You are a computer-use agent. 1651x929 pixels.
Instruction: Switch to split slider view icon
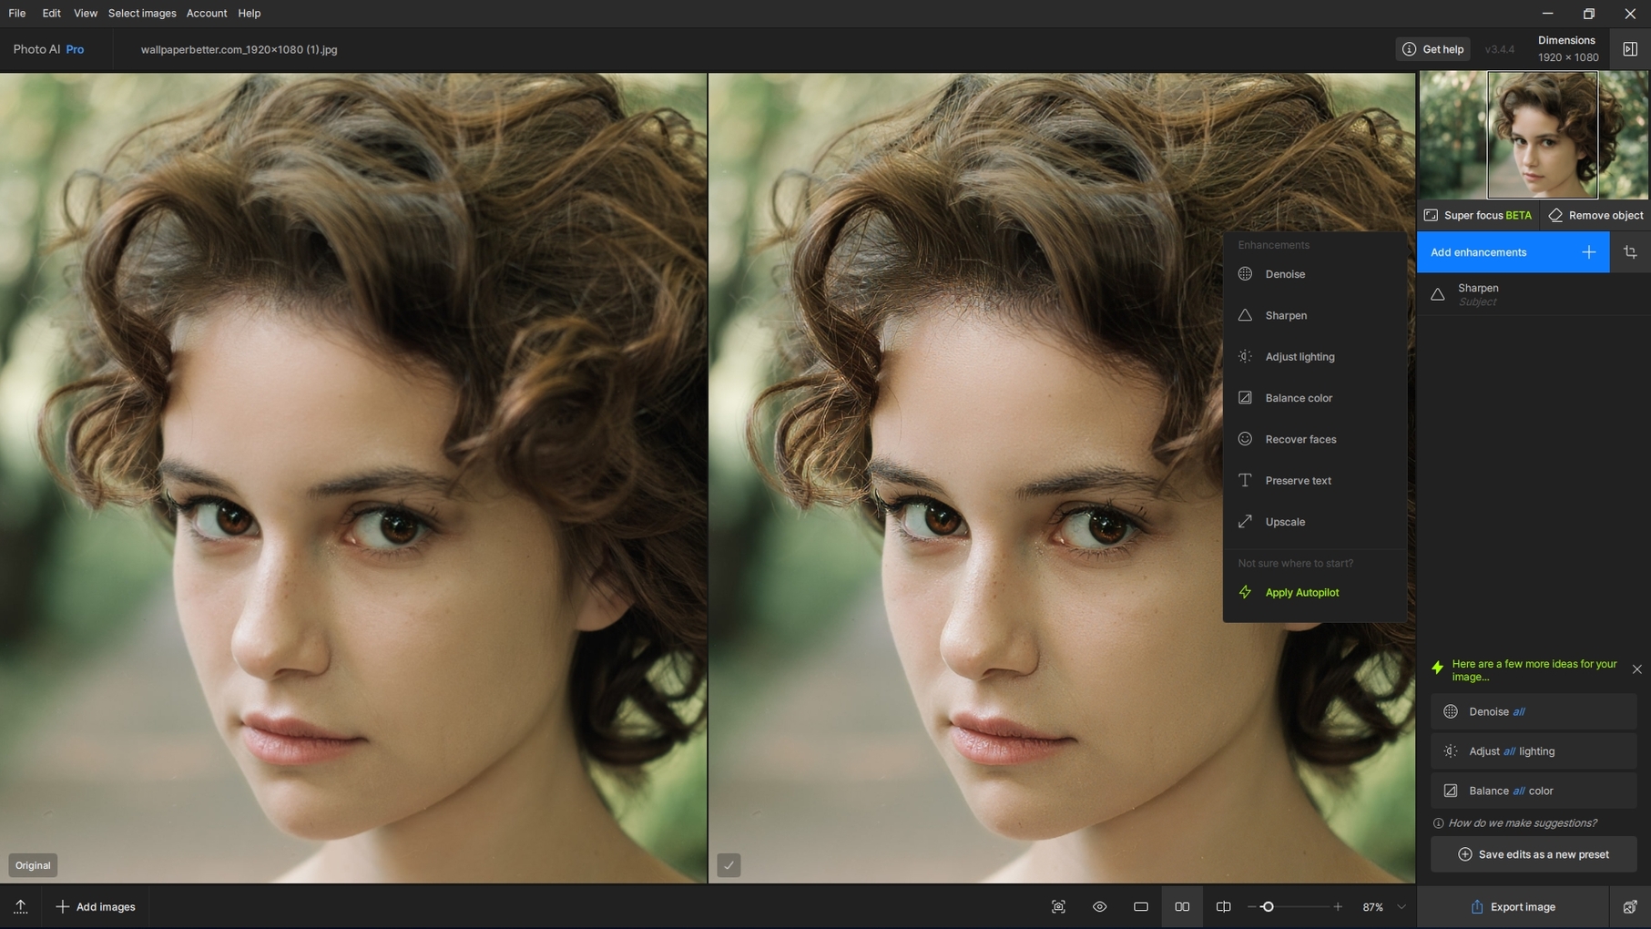pyautogui.click(x=1223, y=907)
